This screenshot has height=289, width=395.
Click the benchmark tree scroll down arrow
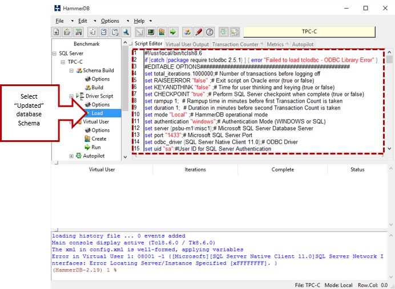[x=125, y=157]
